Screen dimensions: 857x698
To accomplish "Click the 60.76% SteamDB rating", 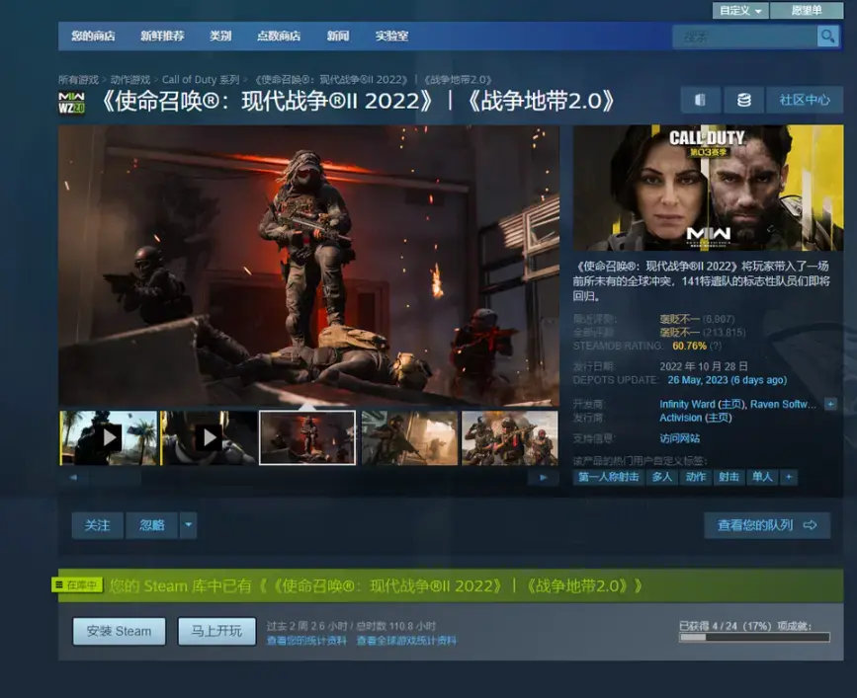I will pyautogui.click(x=689, y=346).
